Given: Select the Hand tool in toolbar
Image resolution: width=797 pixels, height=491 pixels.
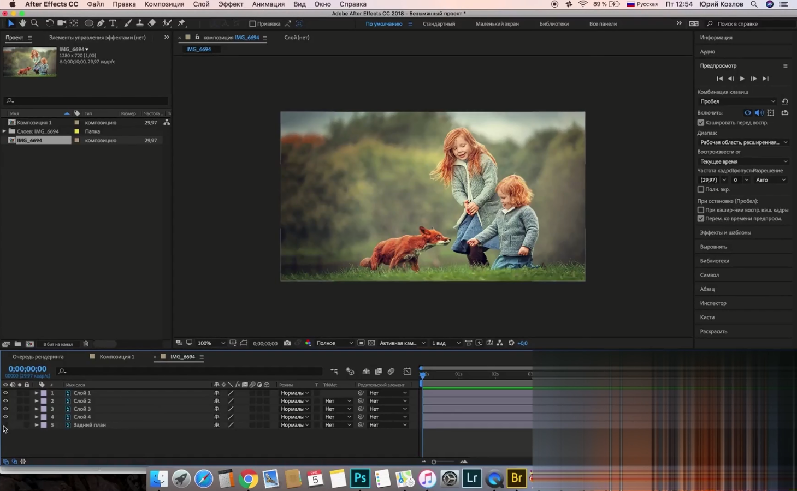Looking at the screenshot, I should [22, 23].
